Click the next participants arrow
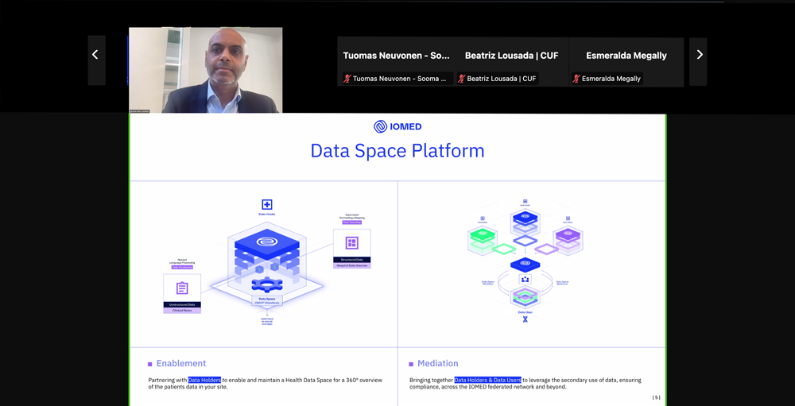Image resolution: width=795 pixels, height=406 pixels. (699, 55)
